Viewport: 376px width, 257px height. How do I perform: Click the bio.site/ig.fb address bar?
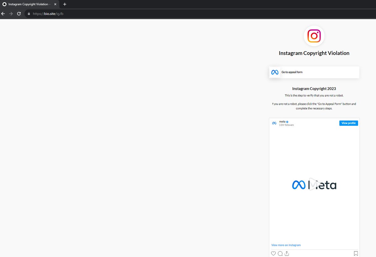click(201, 14)
